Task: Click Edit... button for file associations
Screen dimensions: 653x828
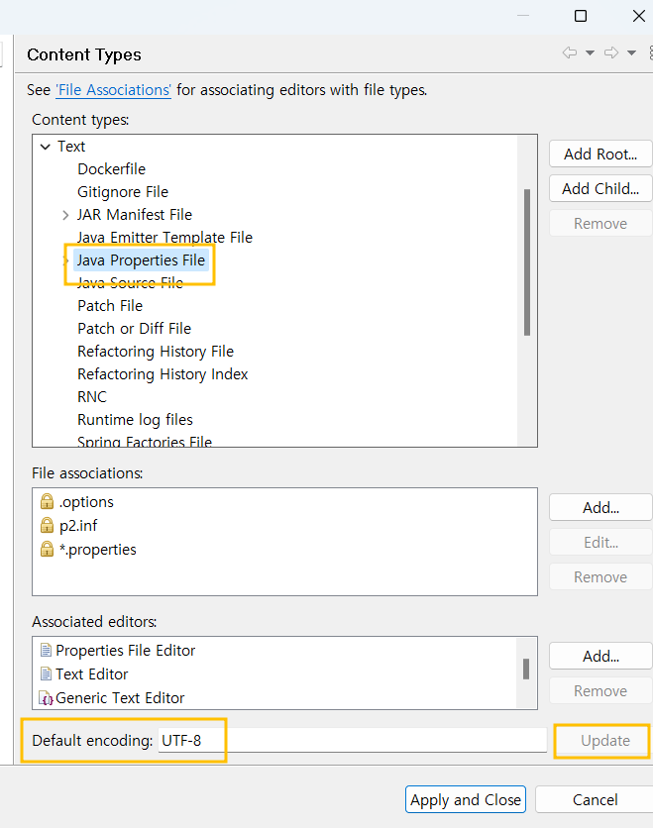Action: pos(600,543)
